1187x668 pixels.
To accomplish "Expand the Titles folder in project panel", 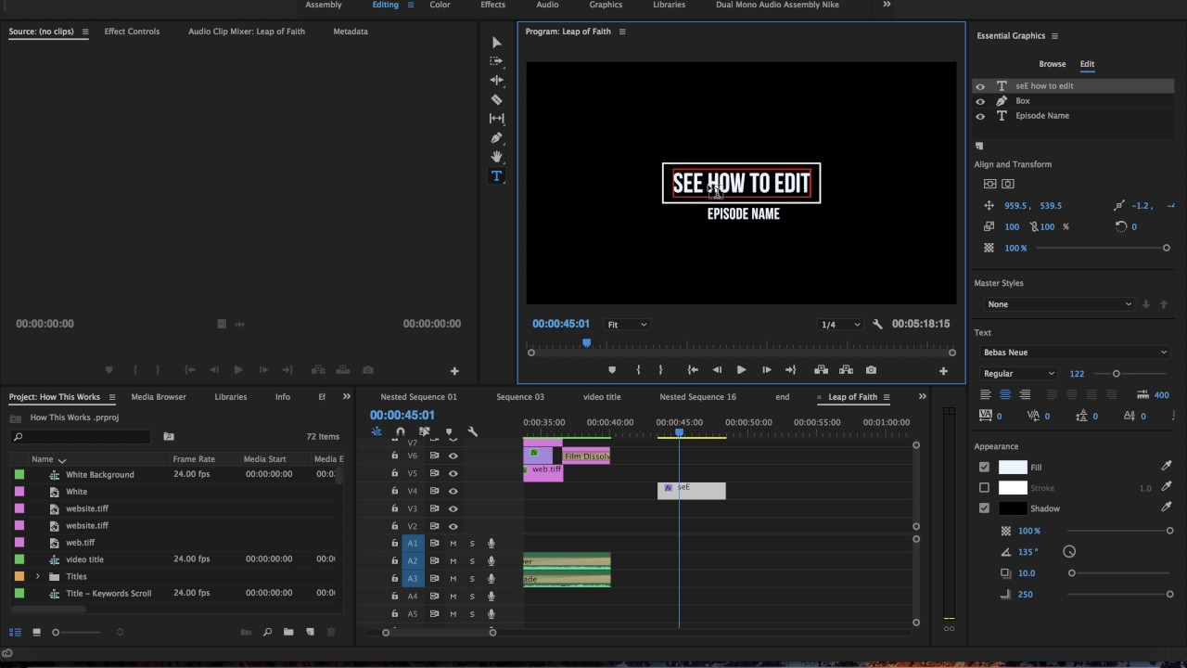I will coord(38,576).
